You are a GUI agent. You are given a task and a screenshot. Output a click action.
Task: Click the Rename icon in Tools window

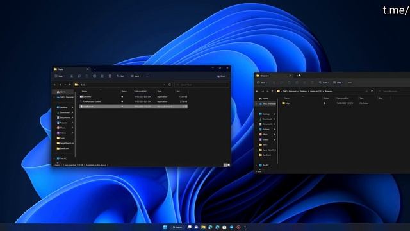[94, 76]
